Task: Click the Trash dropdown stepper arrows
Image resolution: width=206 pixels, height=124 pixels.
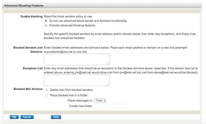Action: pyautogui.click(x=105, y=100)
